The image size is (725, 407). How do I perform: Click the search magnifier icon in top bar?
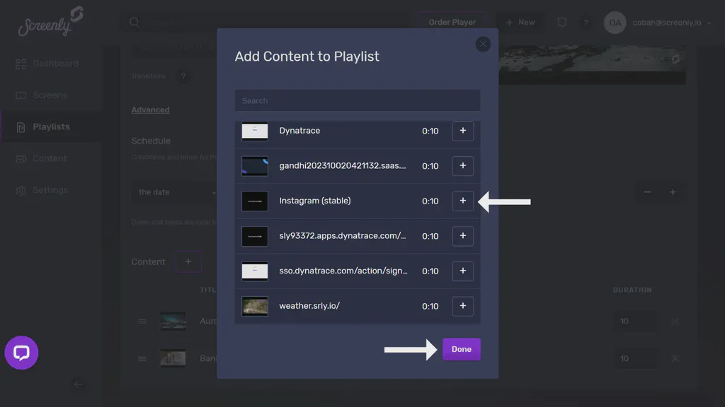[134, 22]
